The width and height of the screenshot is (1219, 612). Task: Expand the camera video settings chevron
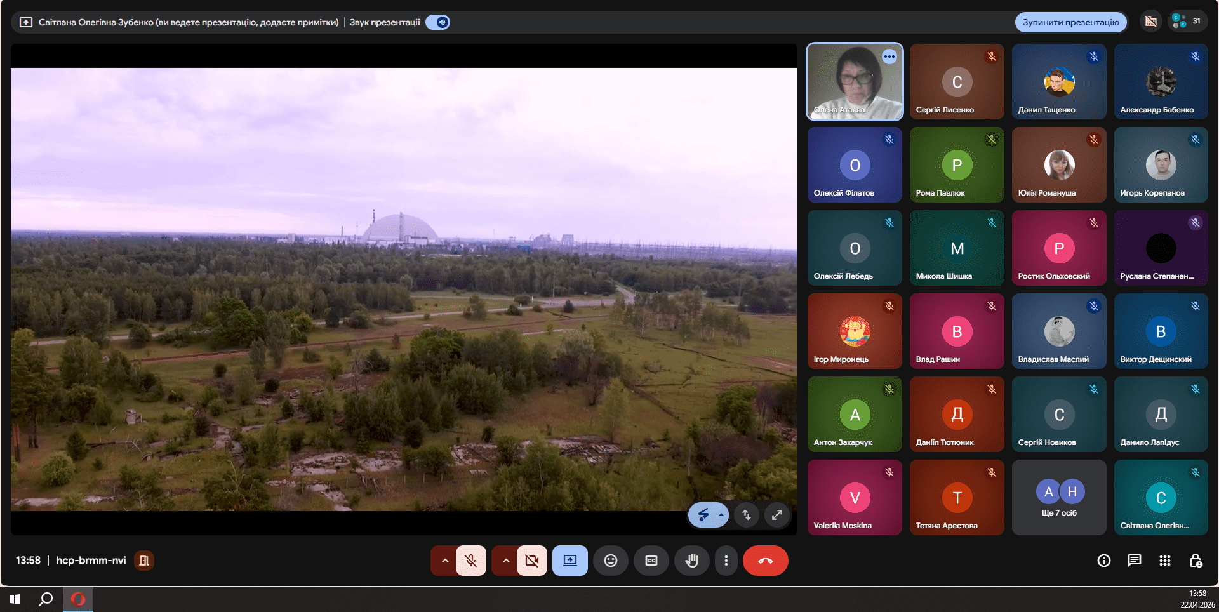click(x=505, y=561)
